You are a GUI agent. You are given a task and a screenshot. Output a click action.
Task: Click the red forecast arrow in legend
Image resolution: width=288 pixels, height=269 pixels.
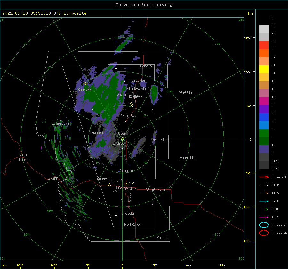[264, 177]
